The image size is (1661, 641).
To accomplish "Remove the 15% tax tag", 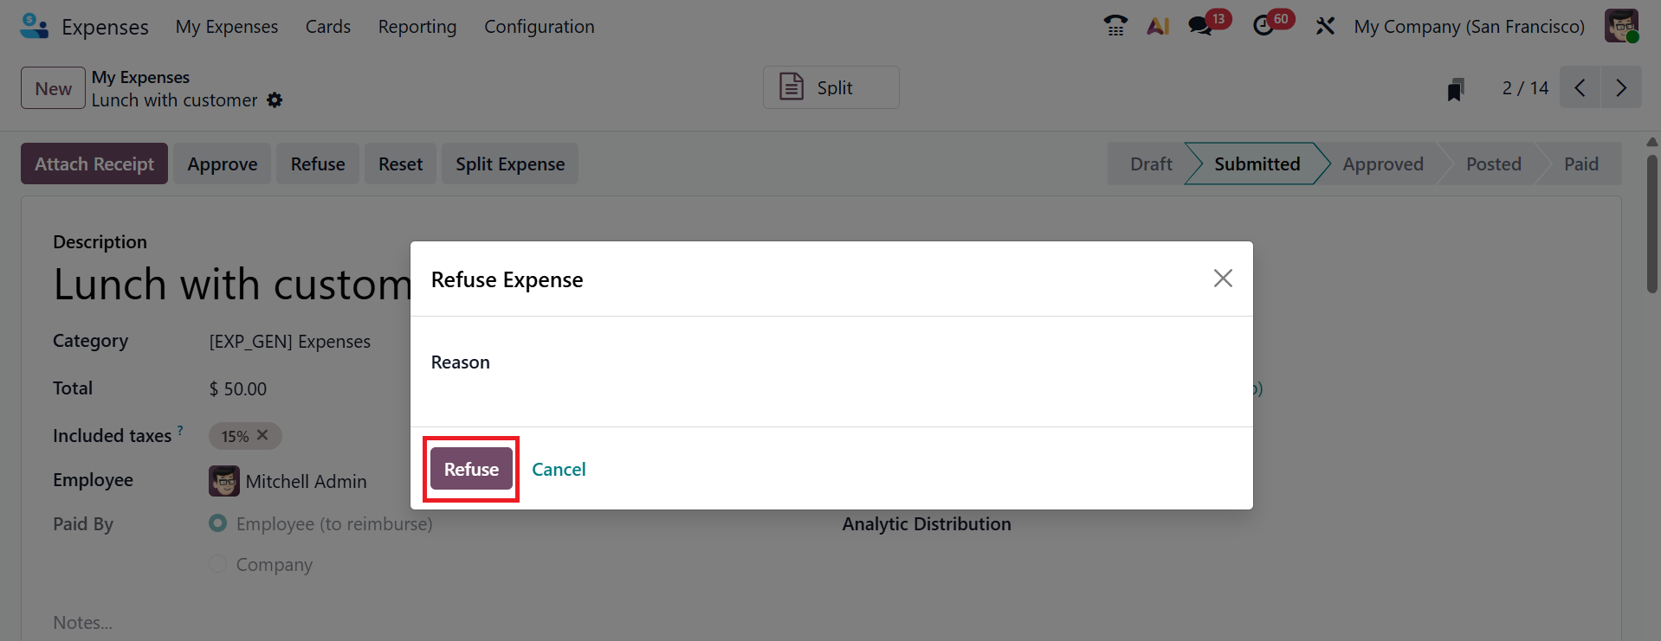I will [x=262, y=435].
